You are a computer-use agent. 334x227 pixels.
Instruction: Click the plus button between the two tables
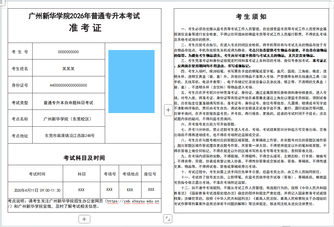(168, 110)
